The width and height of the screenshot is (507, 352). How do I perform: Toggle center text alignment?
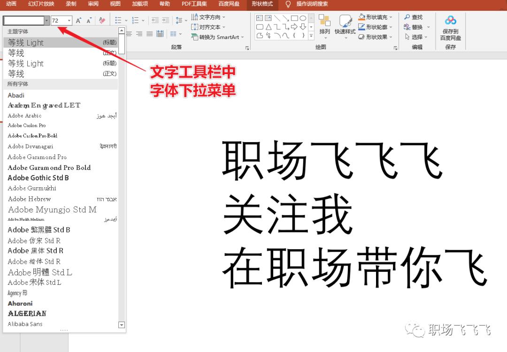pos(138,33)
